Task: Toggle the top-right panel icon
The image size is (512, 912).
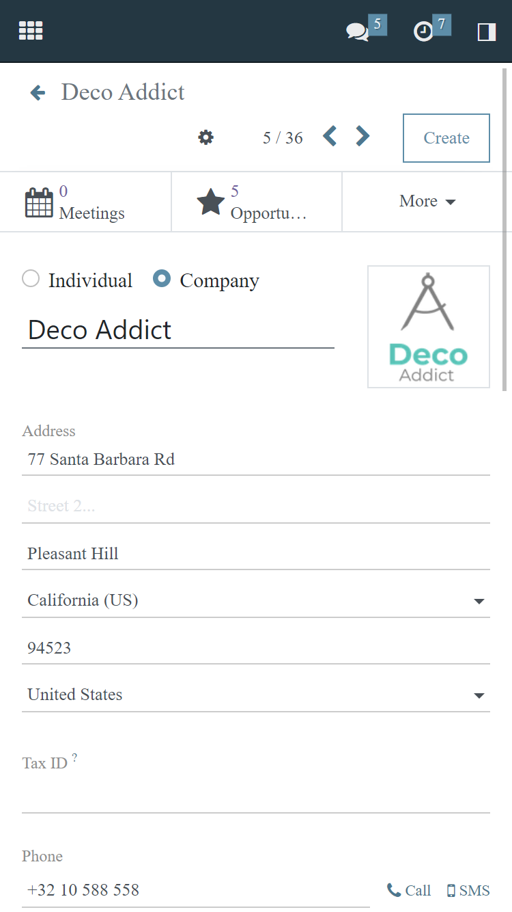Action: (487, 31)
